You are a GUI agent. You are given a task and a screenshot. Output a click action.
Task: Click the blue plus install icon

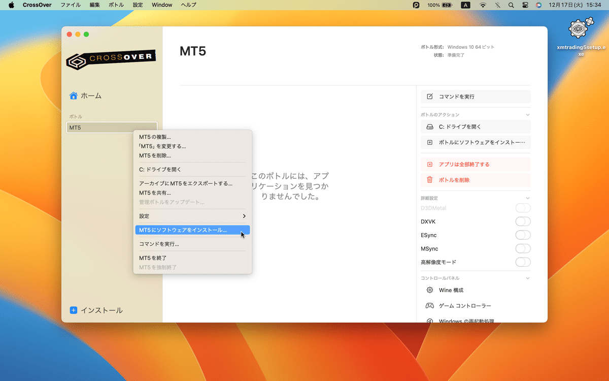[x=74, y=310]
